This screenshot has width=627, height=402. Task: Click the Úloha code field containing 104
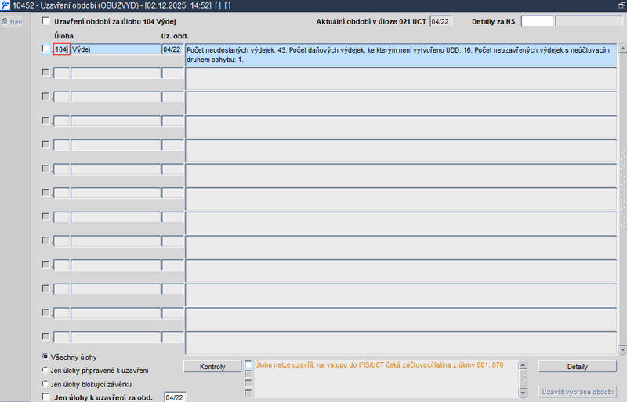click(x=62, y=49)
